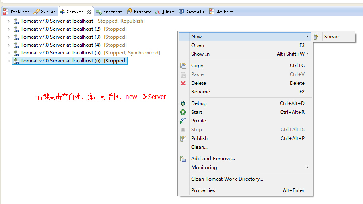363x204 pixels.
Task: Click server icon of first Tomcat entry
Action: (x=16, y=21)
